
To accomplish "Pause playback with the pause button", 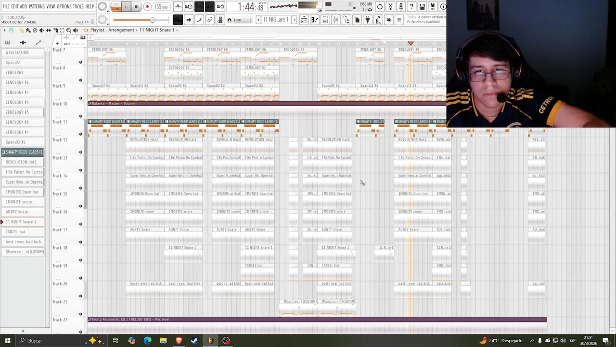I will click(126, 7).
